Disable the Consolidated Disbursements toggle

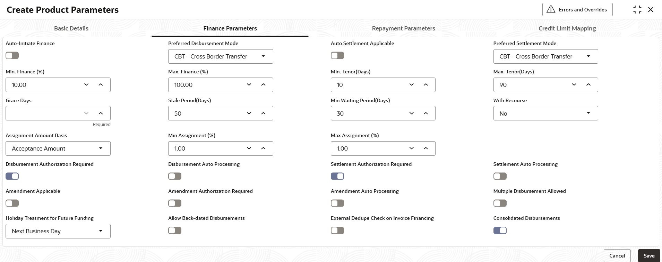point(500,231)
